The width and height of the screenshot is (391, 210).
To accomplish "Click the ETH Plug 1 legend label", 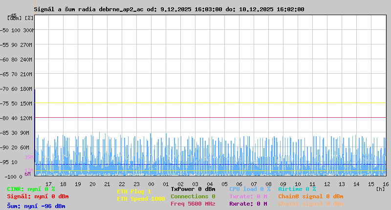I will tap(134, 191).
